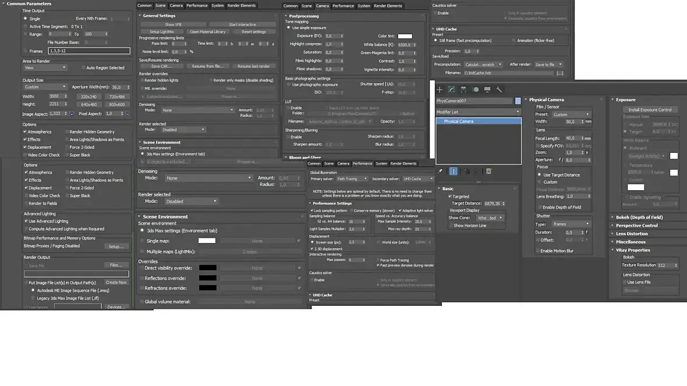Open the Output Size Custom dropdown
The height and width of the screenshot is (386, 687).
coord(45,87)
